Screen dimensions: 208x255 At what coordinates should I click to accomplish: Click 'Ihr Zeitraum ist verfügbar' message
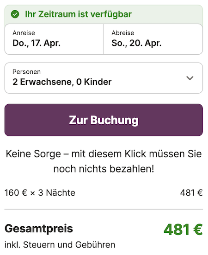tap(78, 14)
